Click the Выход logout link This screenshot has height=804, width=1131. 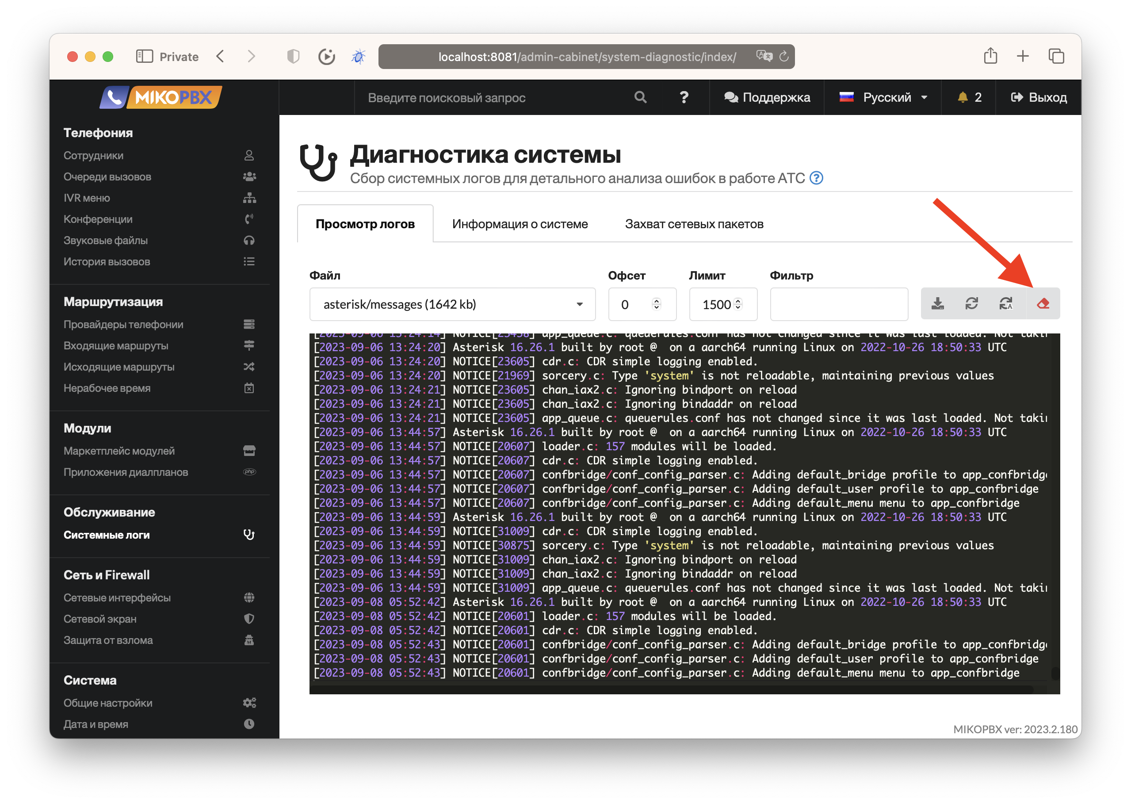1039,98
